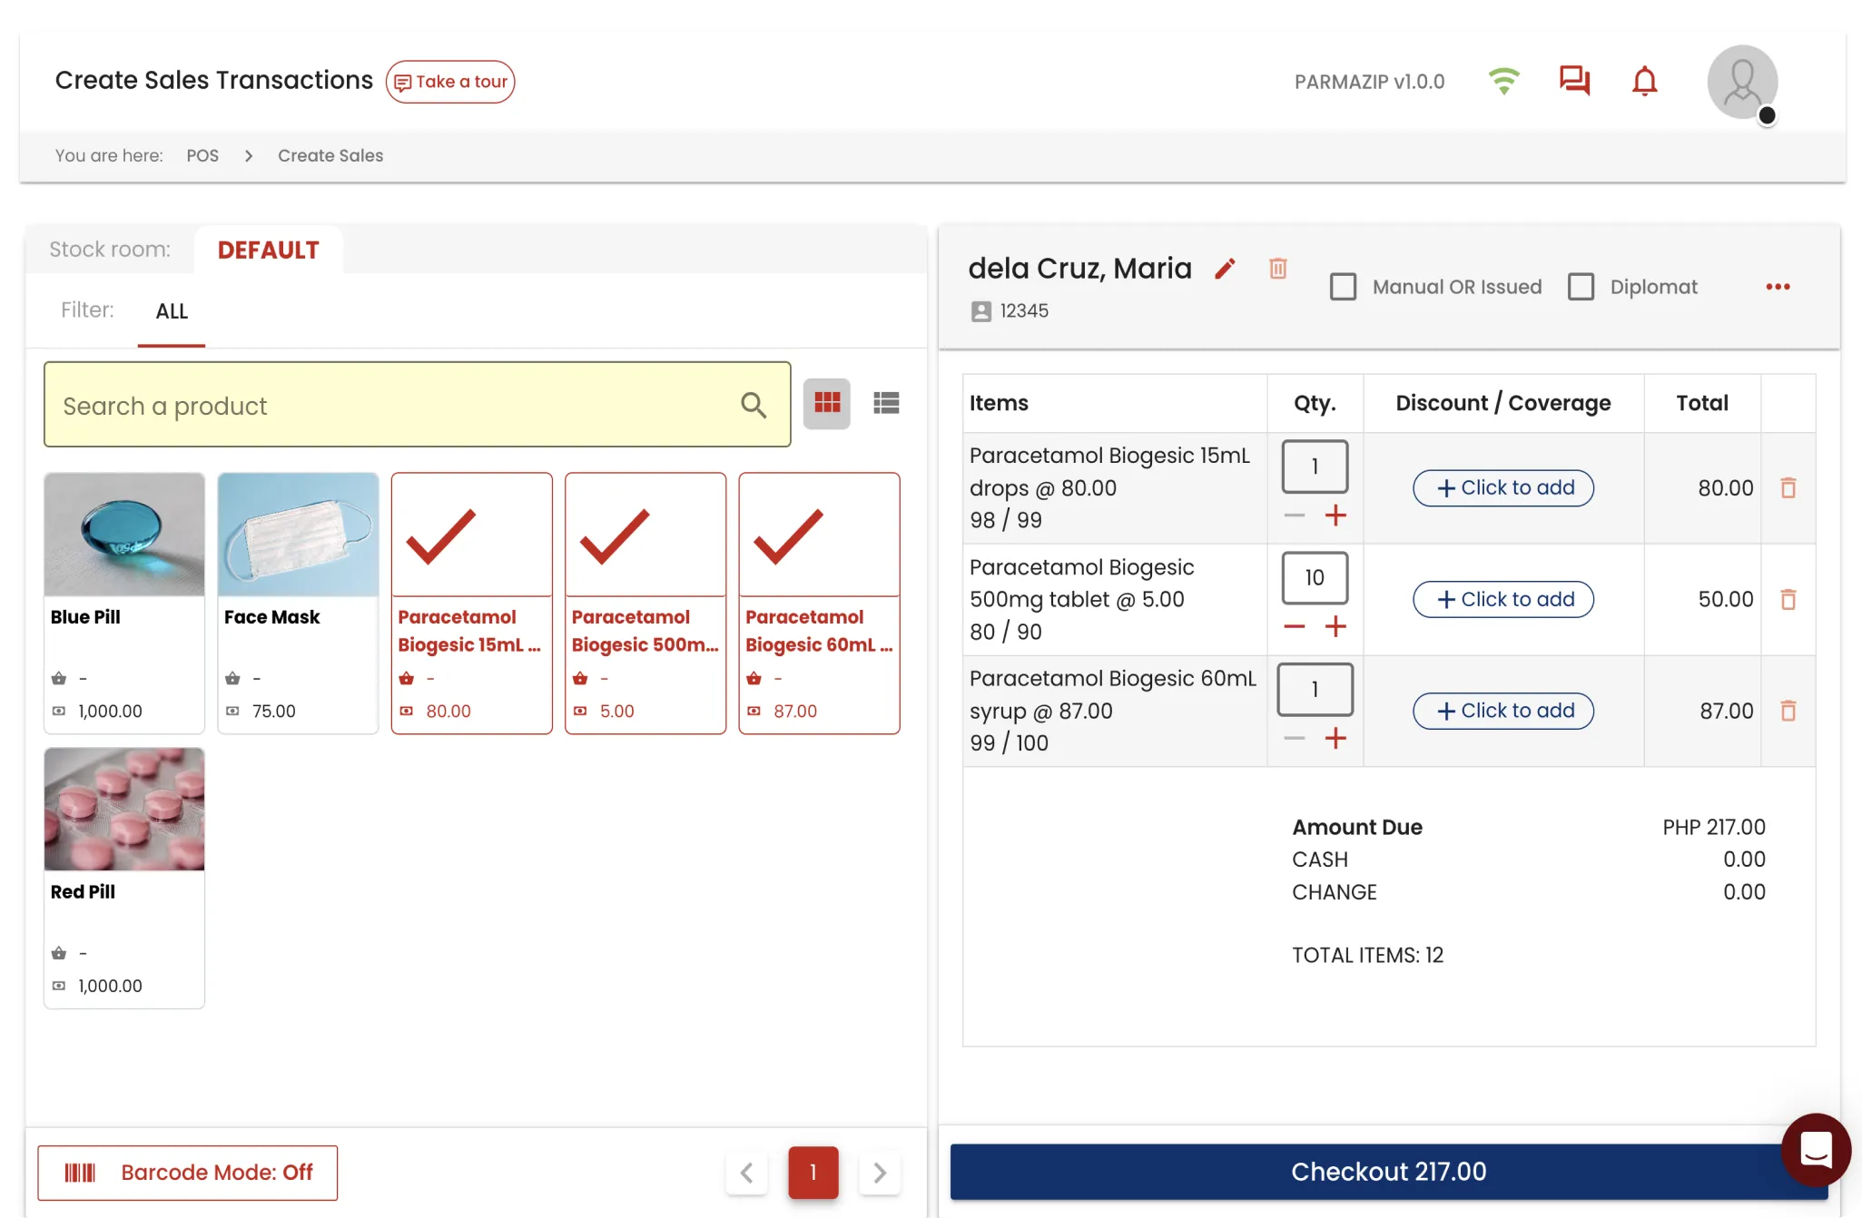
Task: Remove Paracetamol Biogesic 15mL drops row
Action: pyautogui.click(x=1788, y=488)
